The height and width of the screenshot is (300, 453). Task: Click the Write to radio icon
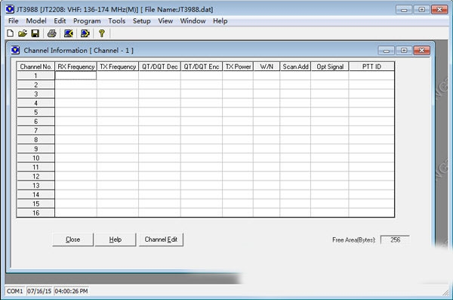(85, 33)
